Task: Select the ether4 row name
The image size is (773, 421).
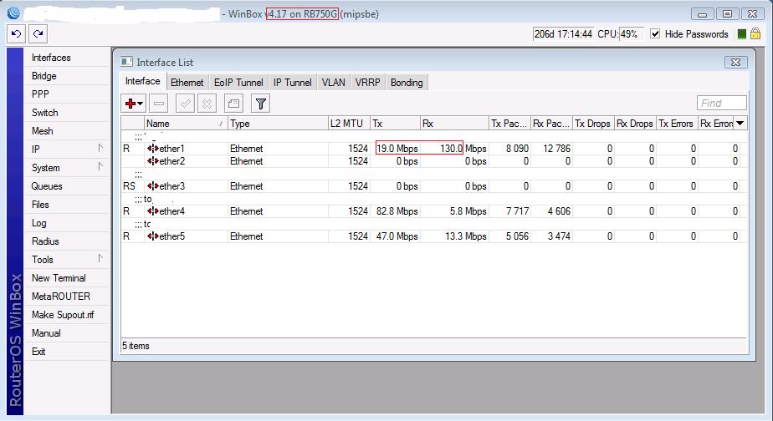Action: 172,211
